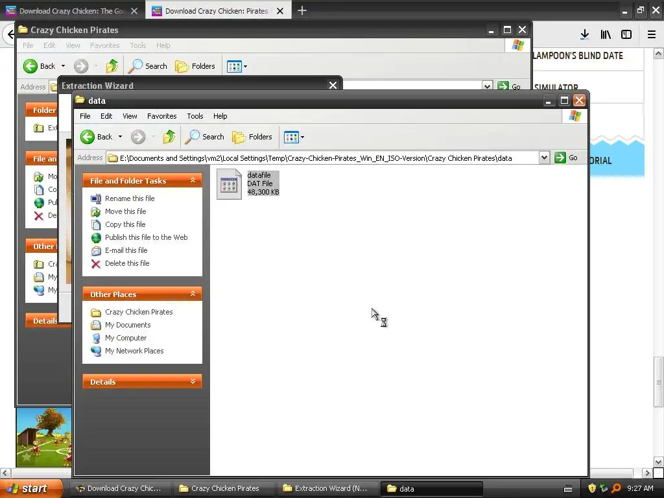Click Back button in data window
The width and height of the screenshot is (664, 498).
(97, 137)
